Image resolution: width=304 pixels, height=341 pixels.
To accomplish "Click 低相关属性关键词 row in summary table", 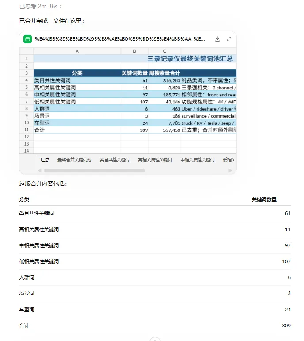I will 155,261.
